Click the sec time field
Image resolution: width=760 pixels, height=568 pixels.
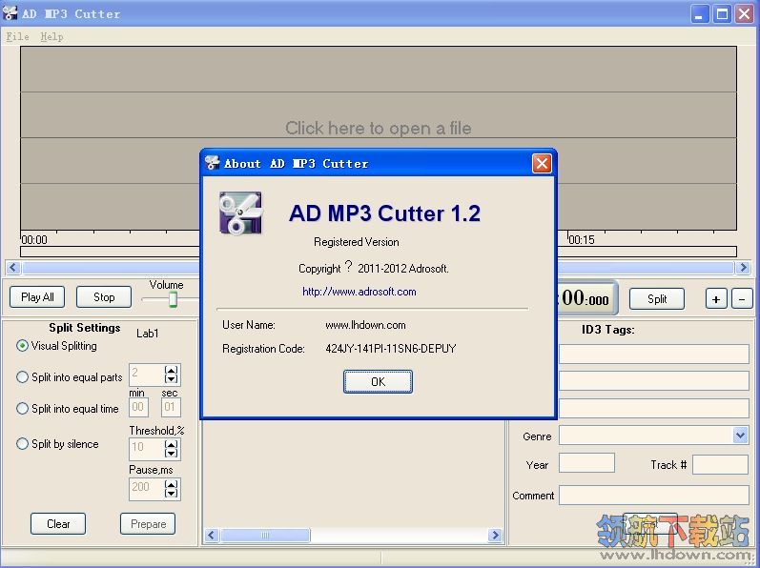(x=171, y=407)
